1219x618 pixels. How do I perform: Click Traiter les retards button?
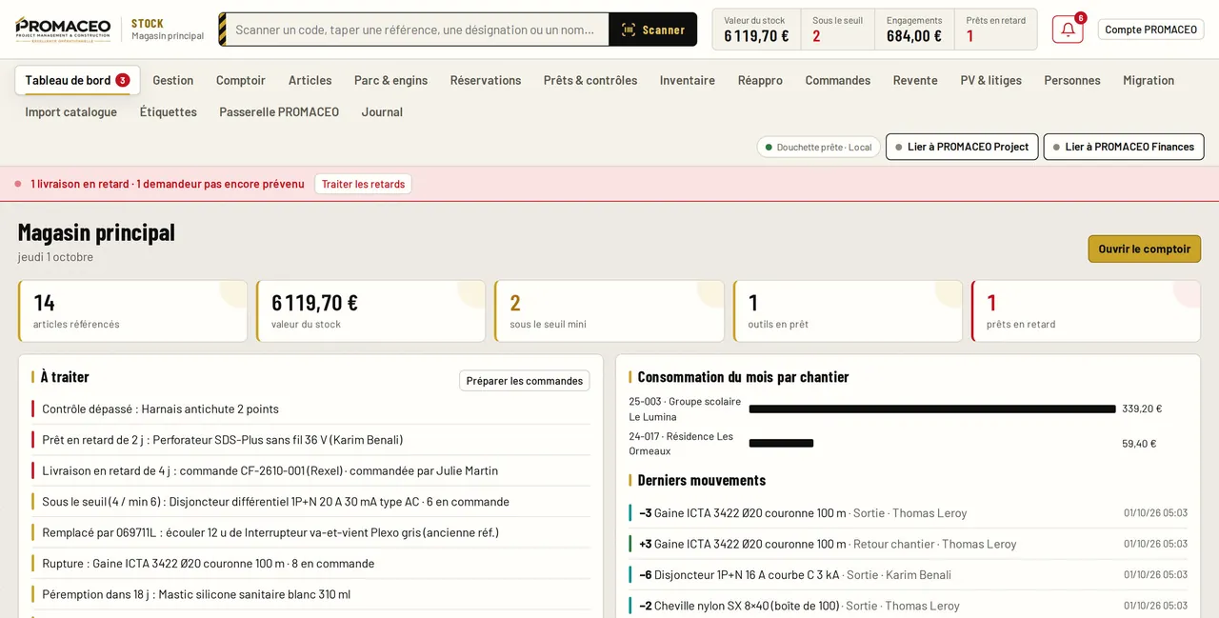point(363,184)
